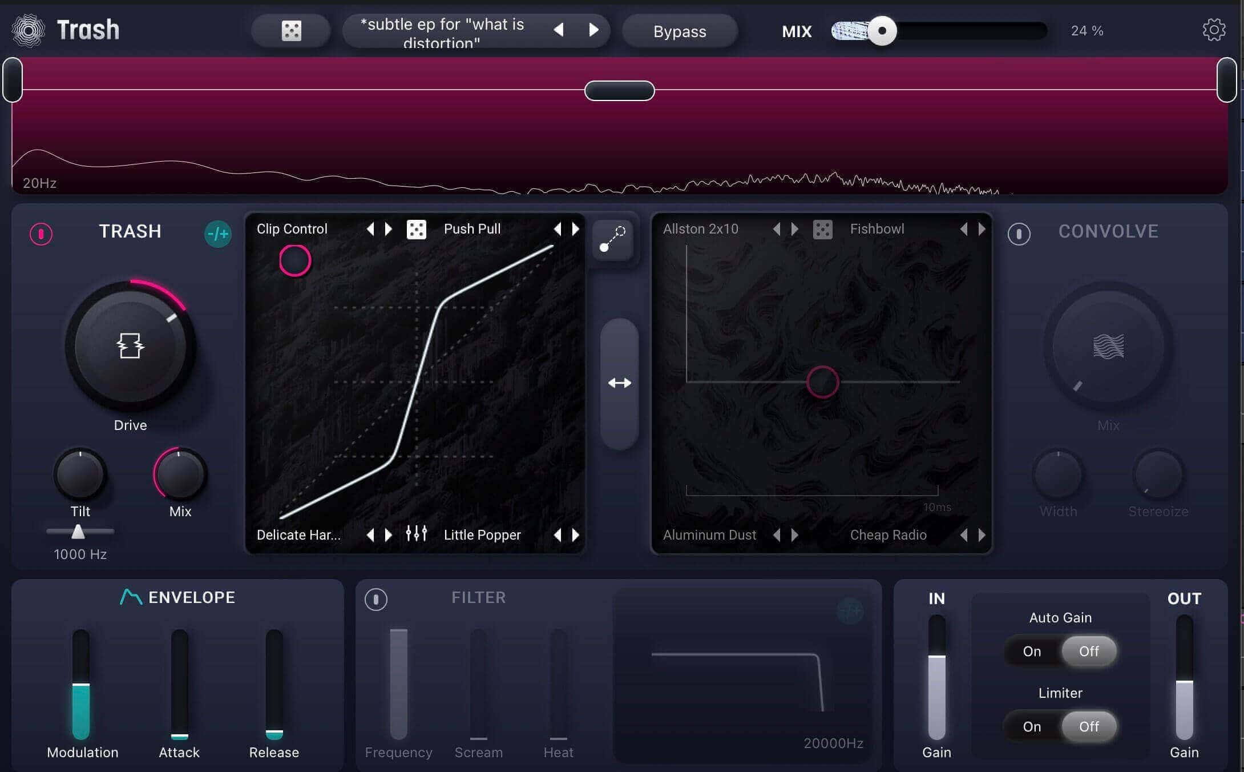The width and height of the screenshot is (1244, 772).
Task: Enable the Convolve module power button
Action: (1019, 234)
